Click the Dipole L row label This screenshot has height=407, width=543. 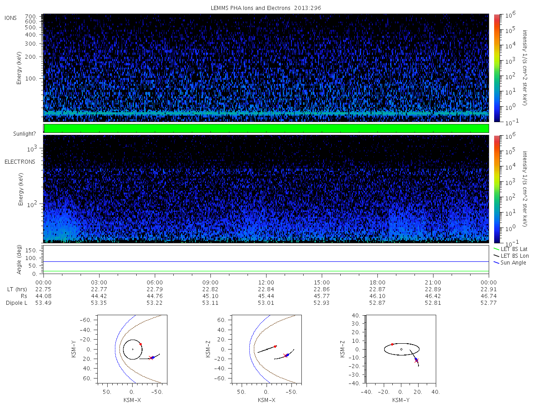coord(17,303)
